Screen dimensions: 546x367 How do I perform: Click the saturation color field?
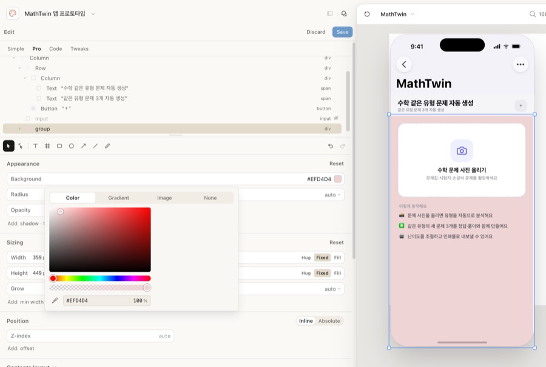click(x=100, y=240)
